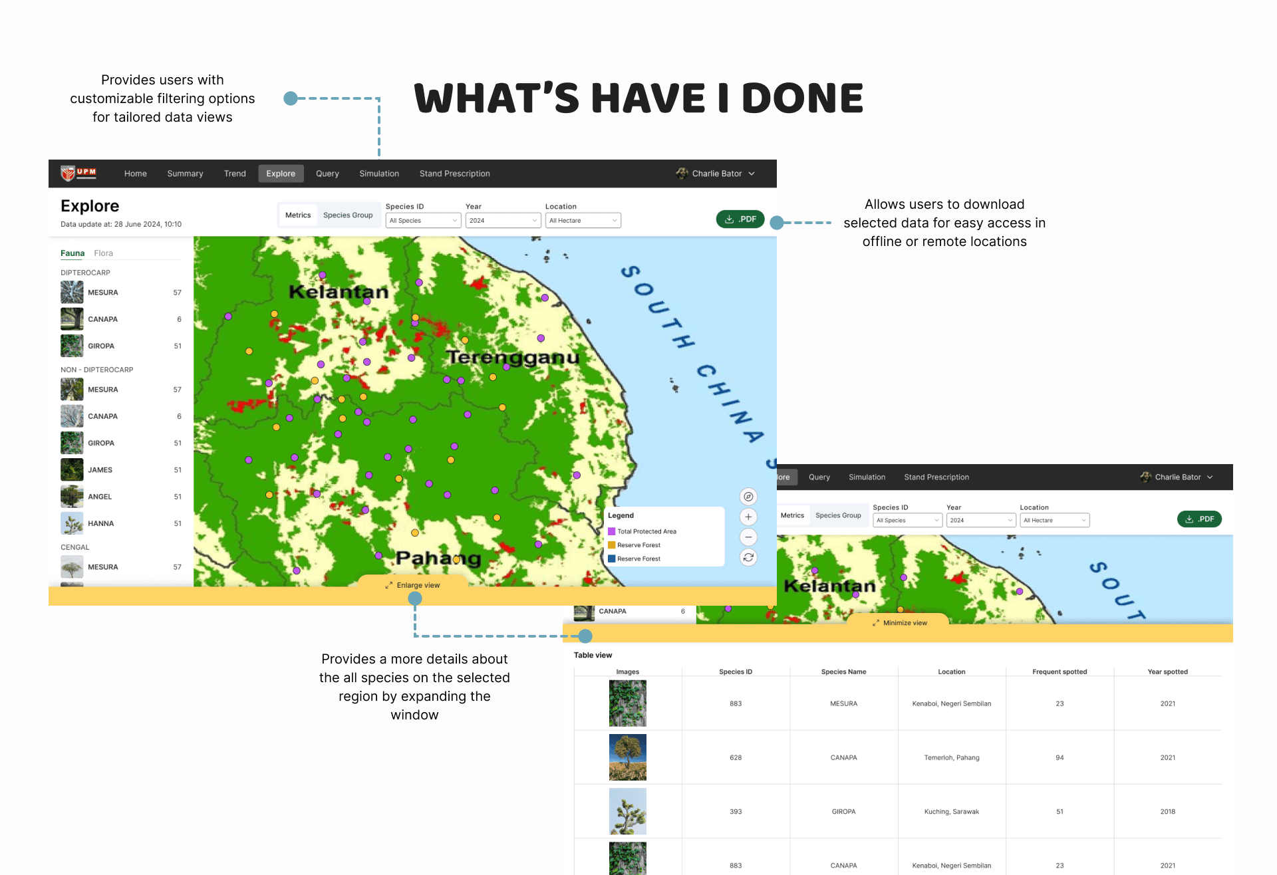
Task: Click the UPM logo in navbar
Action: 78,174
